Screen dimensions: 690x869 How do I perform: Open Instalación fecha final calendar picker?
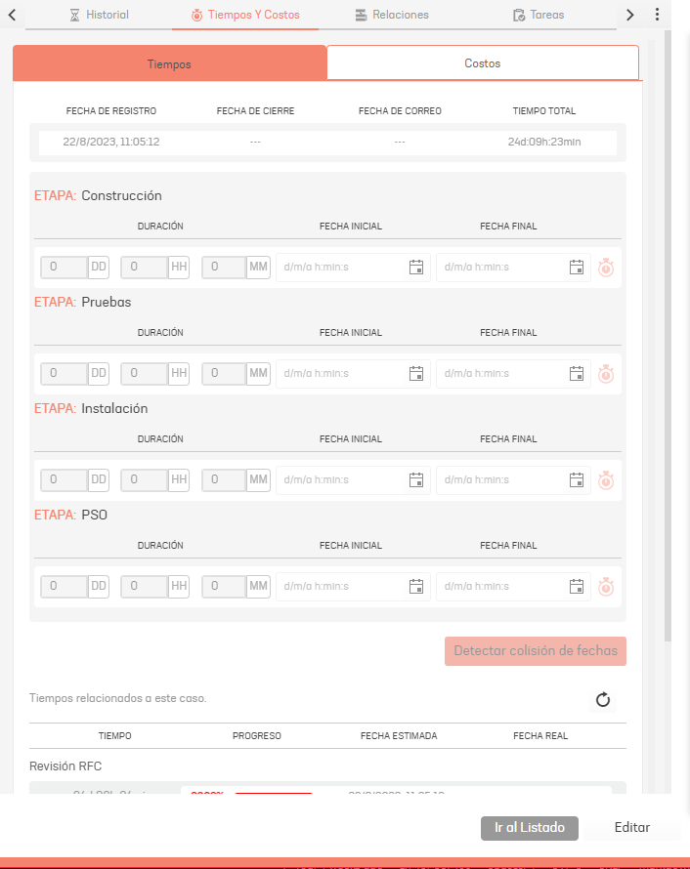577,480
